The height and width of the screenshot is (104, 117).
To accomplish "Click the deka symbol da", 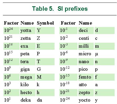I will click(40, 100).
